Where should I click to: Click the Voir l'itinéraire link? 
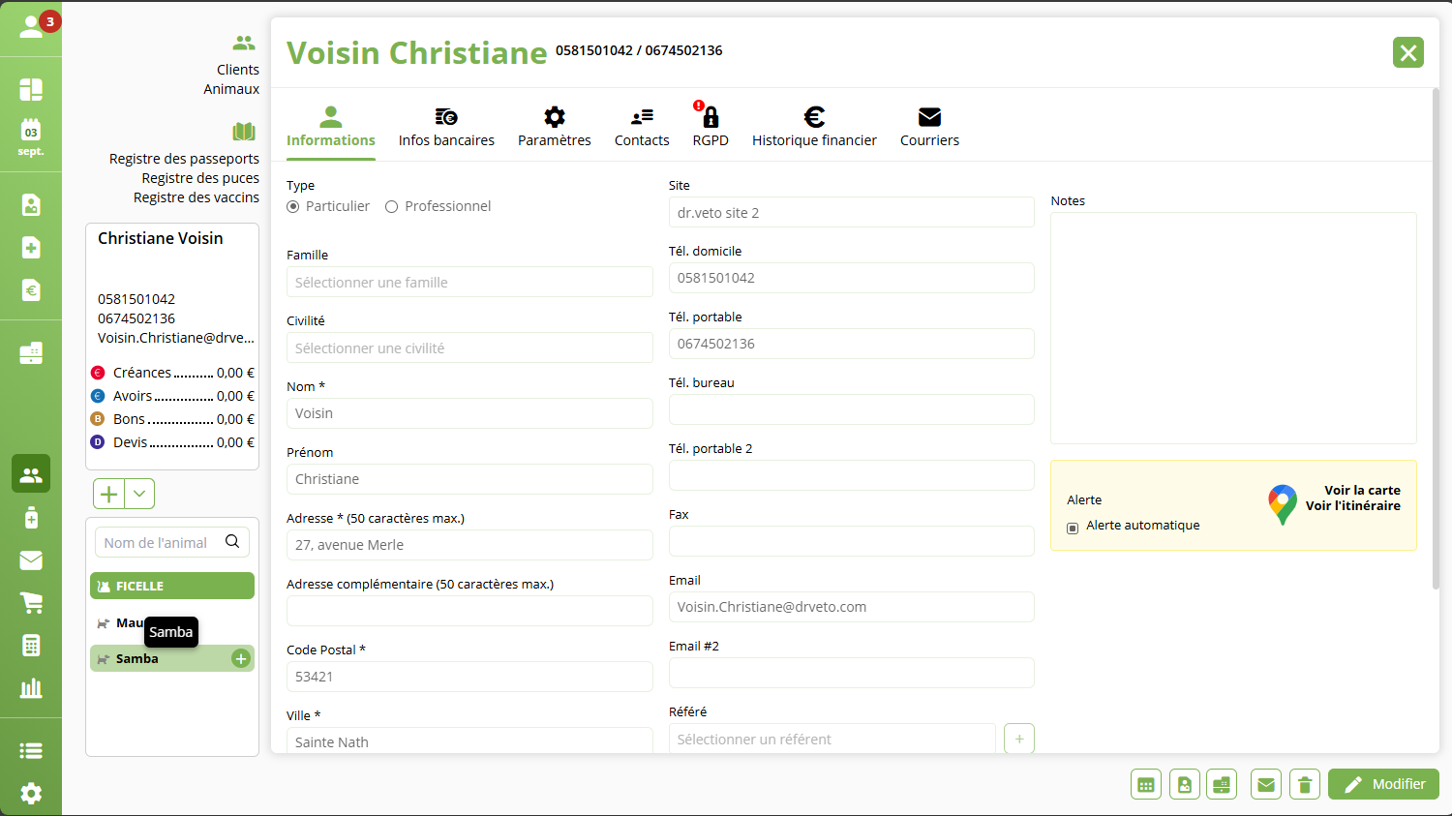pos(1352,506)
